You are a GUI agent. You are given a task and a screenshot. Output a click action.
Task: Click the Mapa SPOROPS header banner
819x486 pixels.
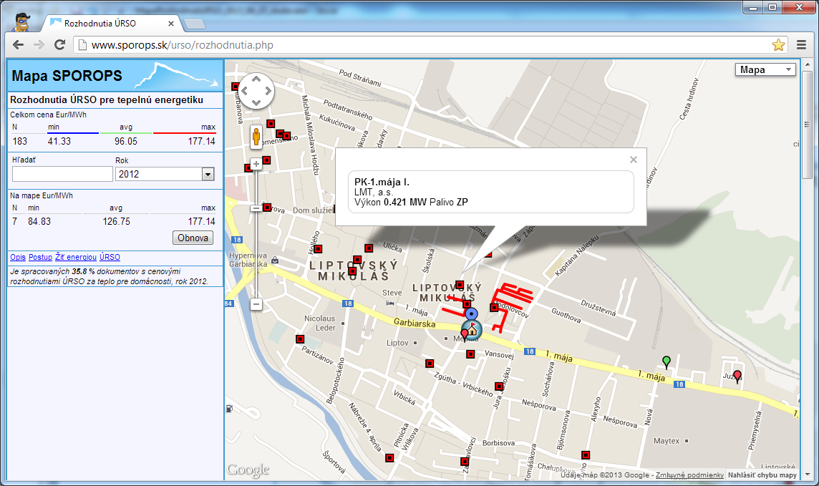point(115,76)
